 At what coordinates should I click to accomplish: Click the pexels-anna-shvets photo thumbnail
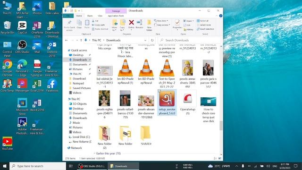point(188,68)
